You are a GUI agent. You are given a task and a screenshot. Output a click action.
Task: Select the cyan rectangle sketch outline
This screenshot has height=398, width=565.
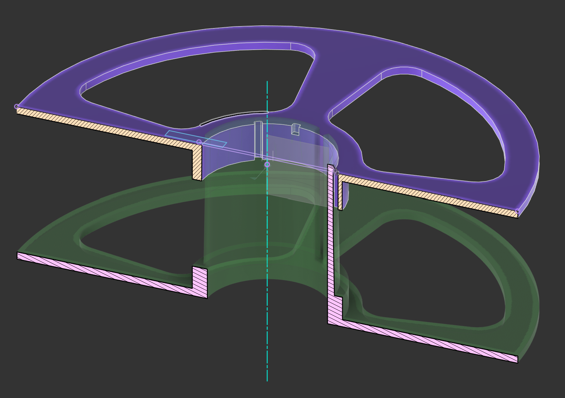(196, 138)
